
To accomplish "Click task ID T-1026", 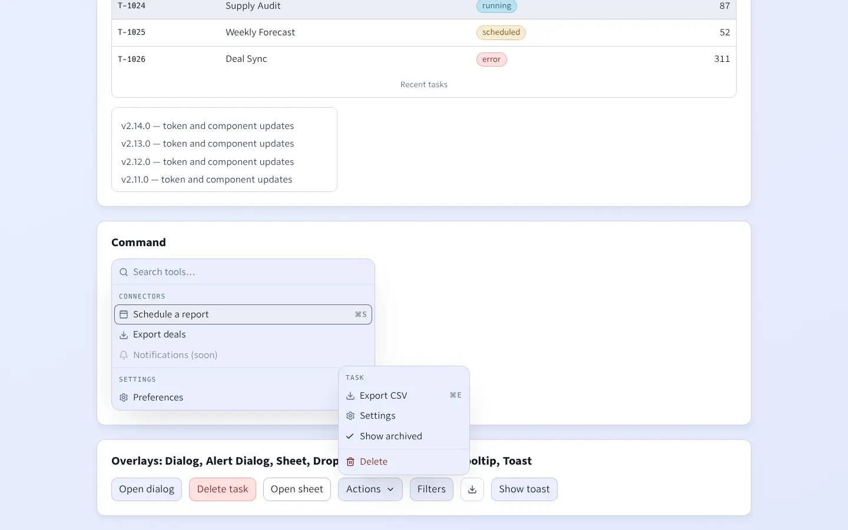I will pos(131,59).
